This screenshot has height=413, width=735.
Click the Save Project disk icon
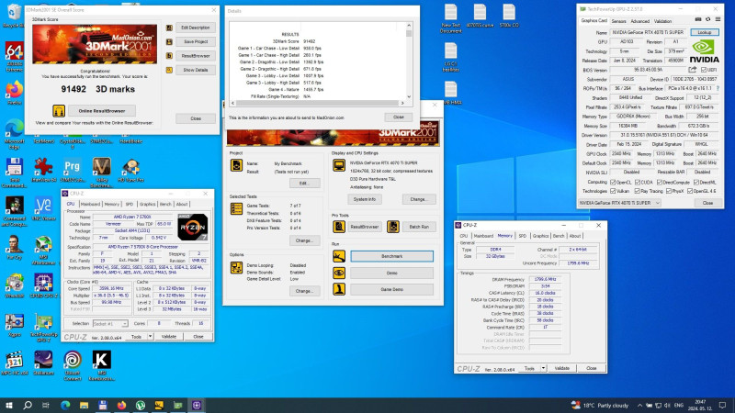click(x=169, y=41)
